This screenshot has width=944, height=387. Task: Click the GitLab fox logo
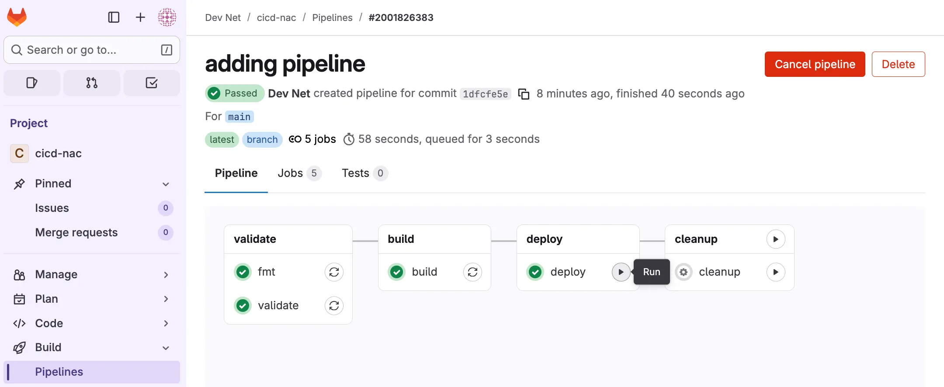tap(17, 17)
